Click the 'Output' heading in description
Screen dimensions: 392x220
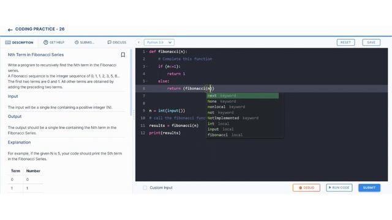15,117
